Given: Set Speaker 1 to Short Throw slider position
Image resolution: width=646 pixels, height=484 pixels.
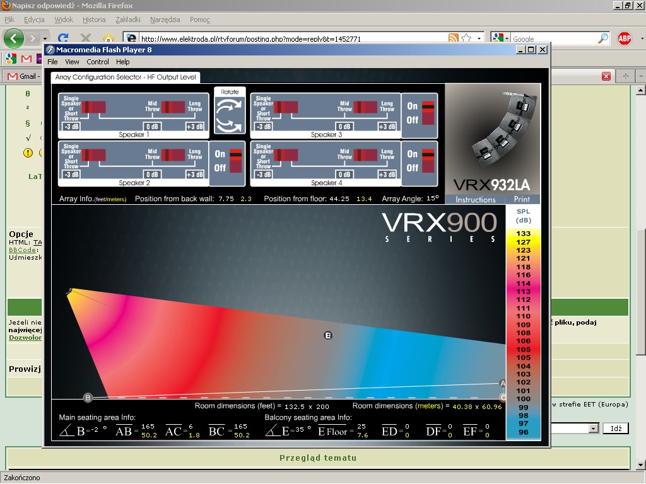Looking at the screenshot, I should pos(93,107).
